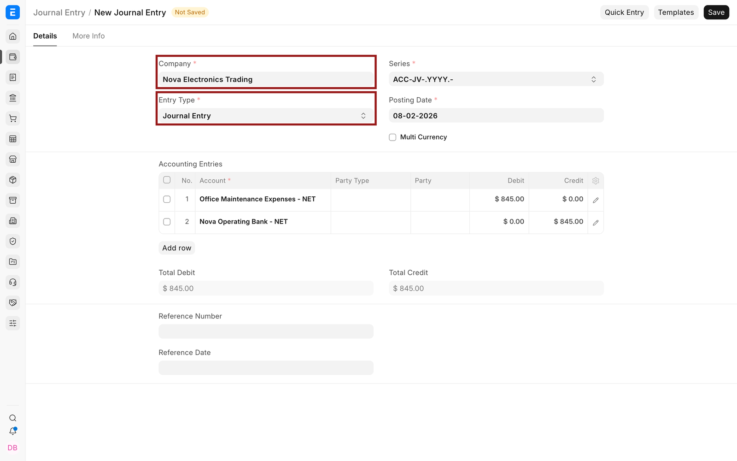Select the Details tab
The height and width of the screenshot is (461, 737).
click(x=45, y=36)
